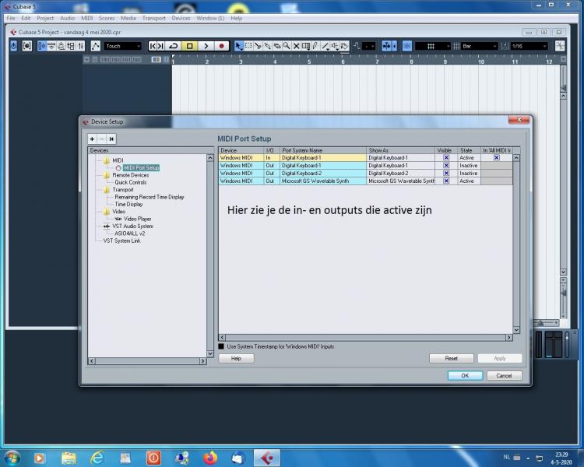Select the Erase tool
Screen dimensions: 584x467
click(x=277, y=46)
